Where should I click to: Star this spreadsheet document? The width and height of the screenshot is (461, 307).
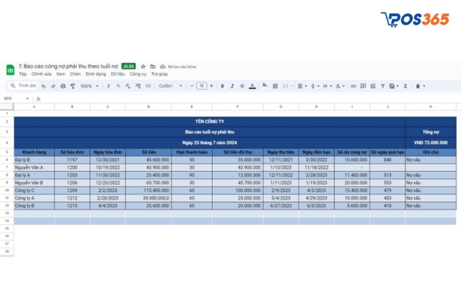point(143,67)
